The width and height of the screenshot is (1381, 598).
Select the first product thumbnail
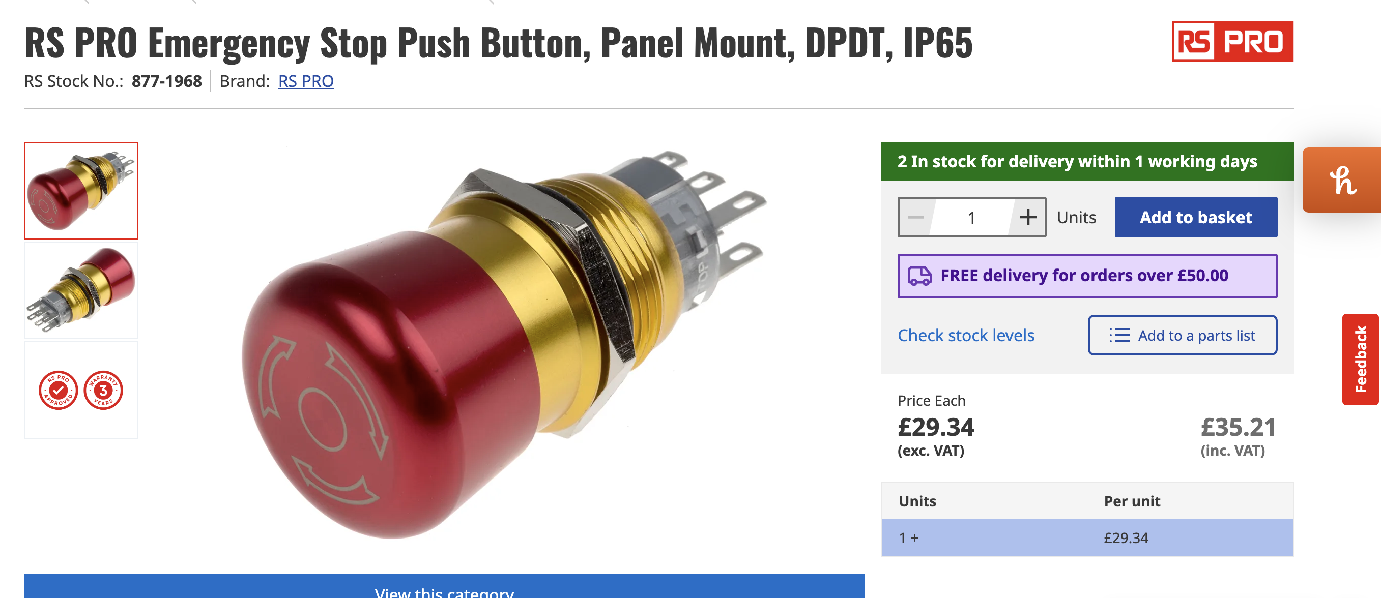[81, 191]
